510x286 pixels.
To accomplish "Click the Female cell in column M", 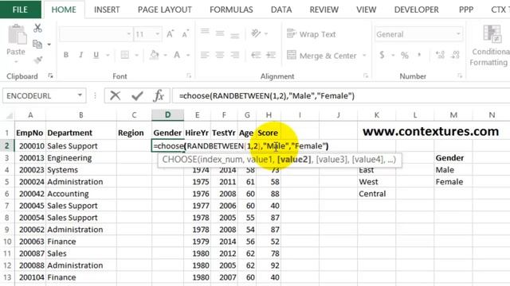I will point(453,182).
